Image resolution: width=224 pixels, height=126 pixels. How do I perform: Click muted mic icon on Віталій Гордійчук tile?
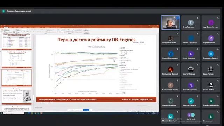pos(197,34)
